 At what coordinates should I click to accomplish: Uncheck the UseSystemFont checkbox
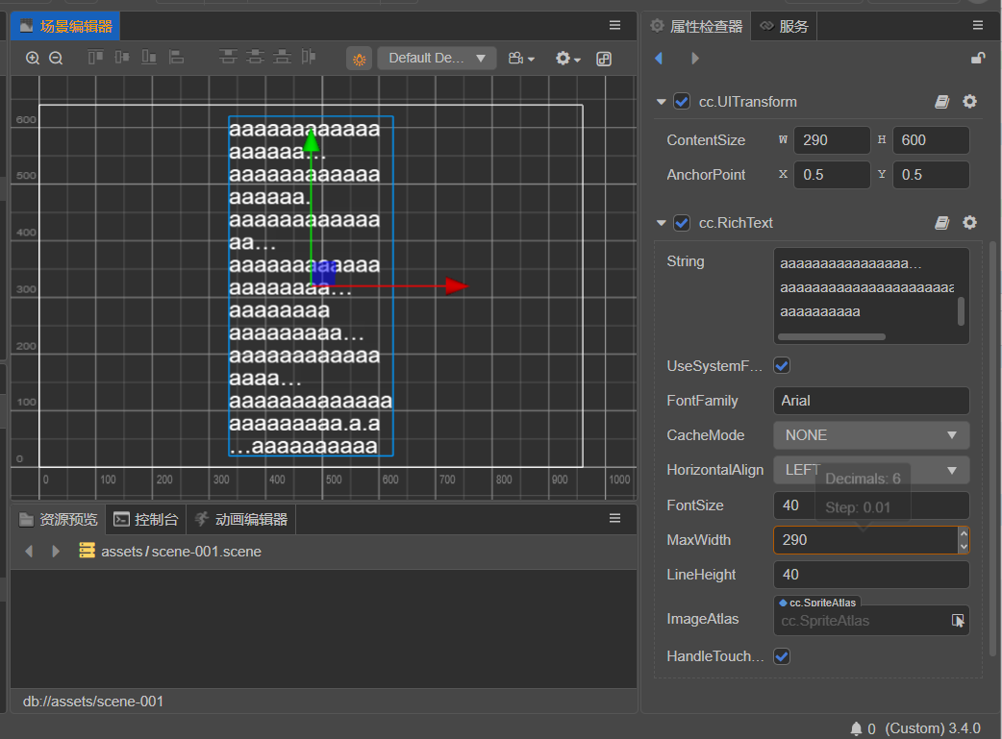(782, 366)
